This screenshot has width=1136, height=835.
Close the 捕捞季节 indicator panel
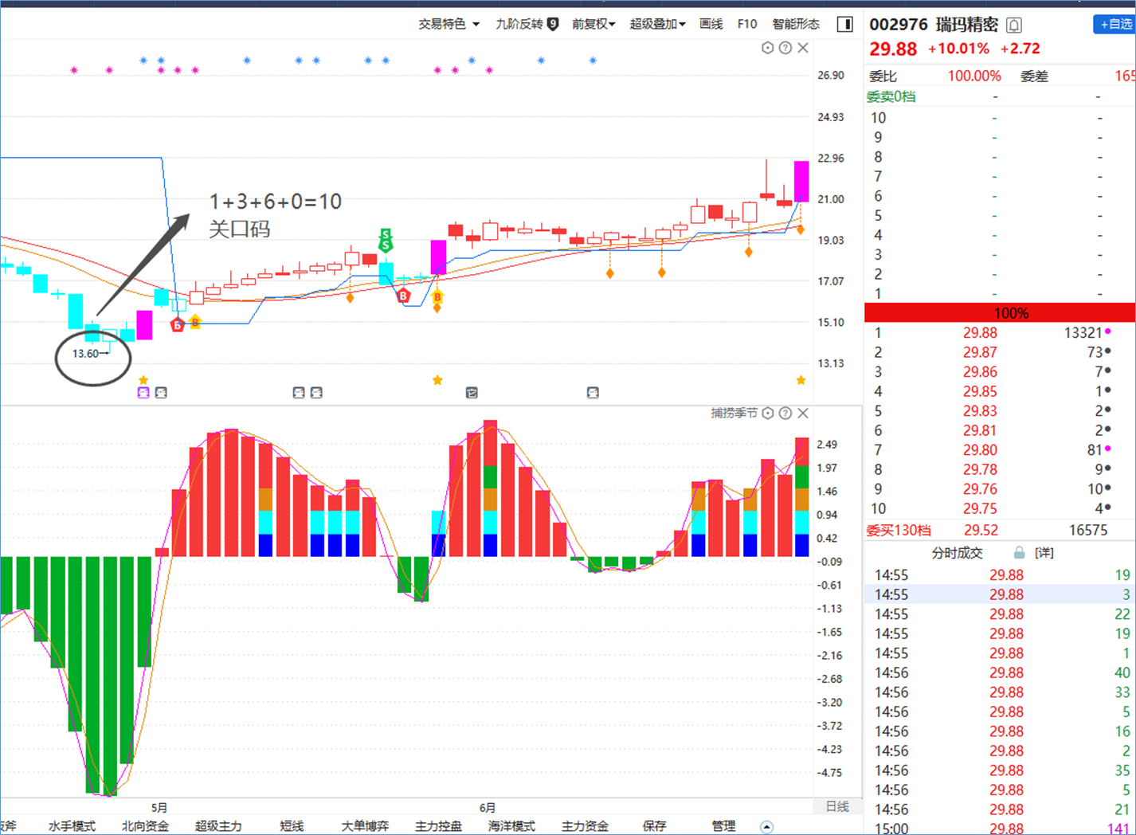tap(803, 413)
